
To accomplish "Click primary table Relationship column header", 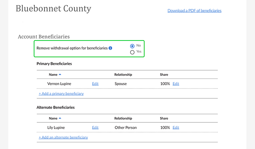I will (x=123, y=75).
